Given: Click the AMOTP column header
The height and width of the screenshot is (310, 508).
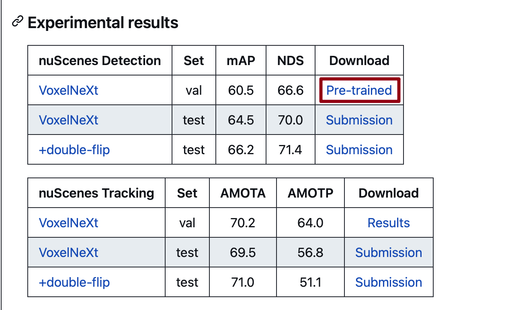Looking at the screenshot, I should pos(310,193).
